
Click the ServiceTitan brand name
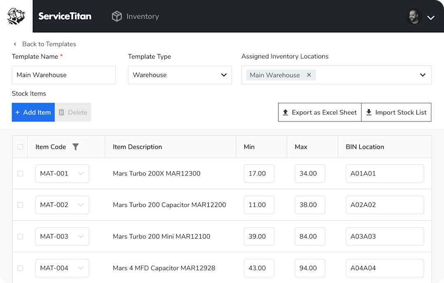tap(65, 16)
